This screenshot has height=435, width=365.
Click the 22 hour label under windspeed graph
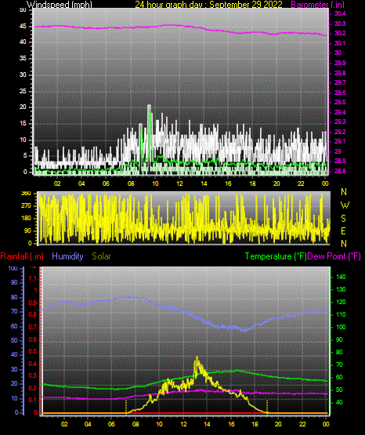[x=301, y=183]
